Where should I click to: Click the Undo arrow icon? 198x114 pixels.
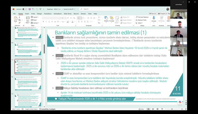point(33,9)
